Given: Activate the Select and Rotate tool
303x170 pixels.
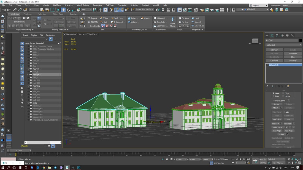Looking at the screenshot, I should [68, 10].
